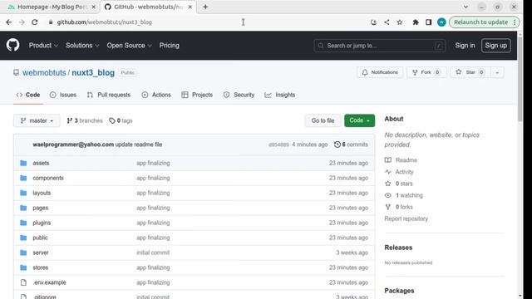Viewport: 532px width, 299px height.
Task: Open the tab search chevron
Action: pos(465,7)
